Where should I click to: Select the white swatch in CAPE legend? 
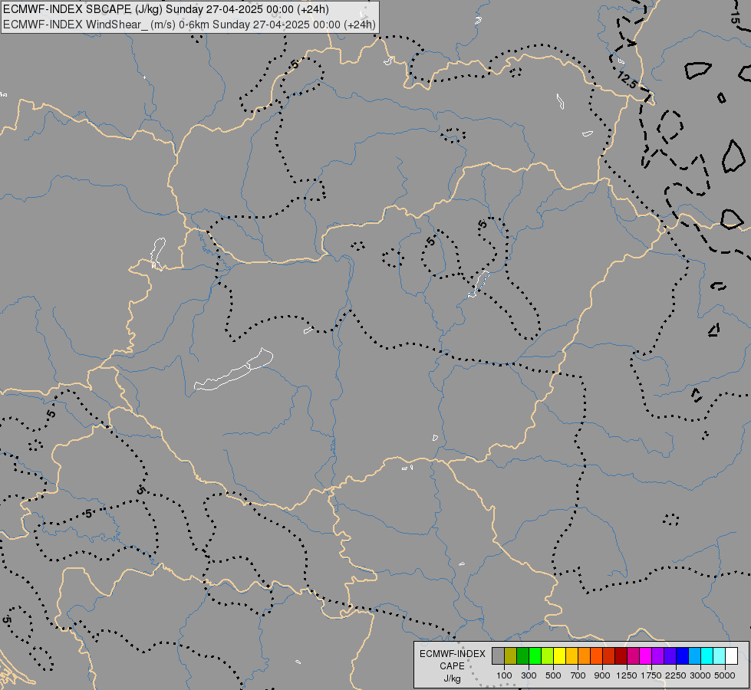[x=731, y=656]
